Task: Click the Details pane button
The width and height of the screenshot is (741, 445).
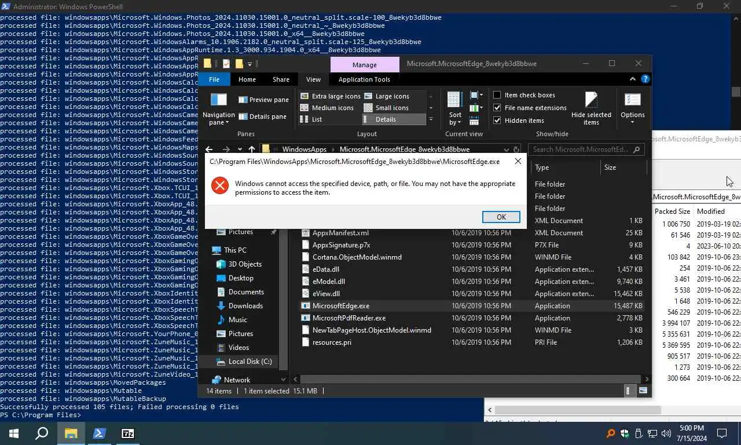Action: pos(262,116)
